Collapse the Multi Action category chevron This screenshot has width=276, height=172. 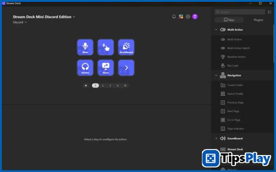point(216,30)
